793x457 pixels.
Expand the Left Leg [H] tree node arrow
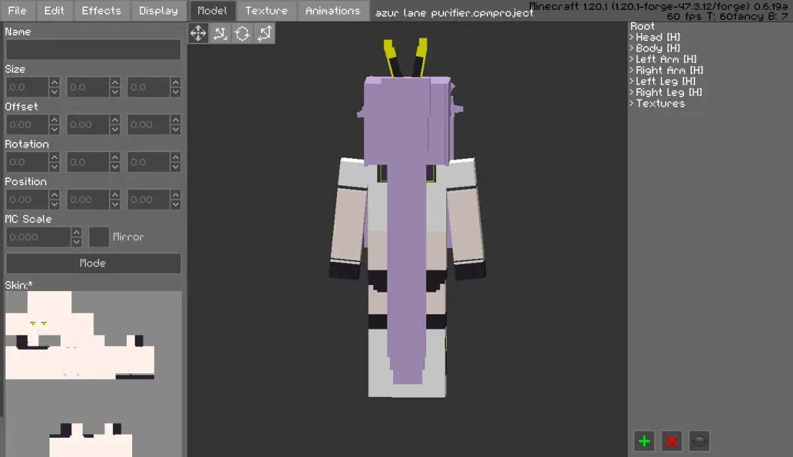(x=632, y=81)
